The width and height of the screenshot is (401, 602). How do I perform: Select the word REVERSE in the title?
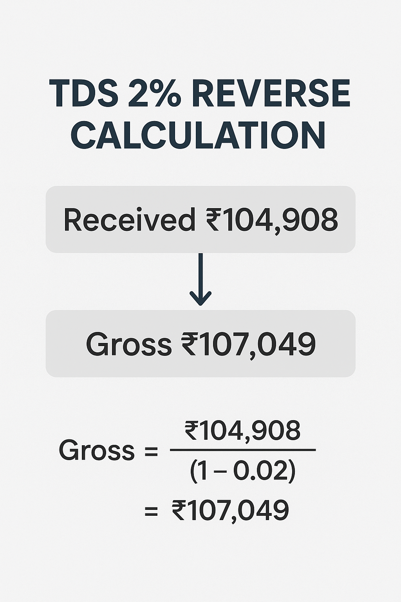271,94
